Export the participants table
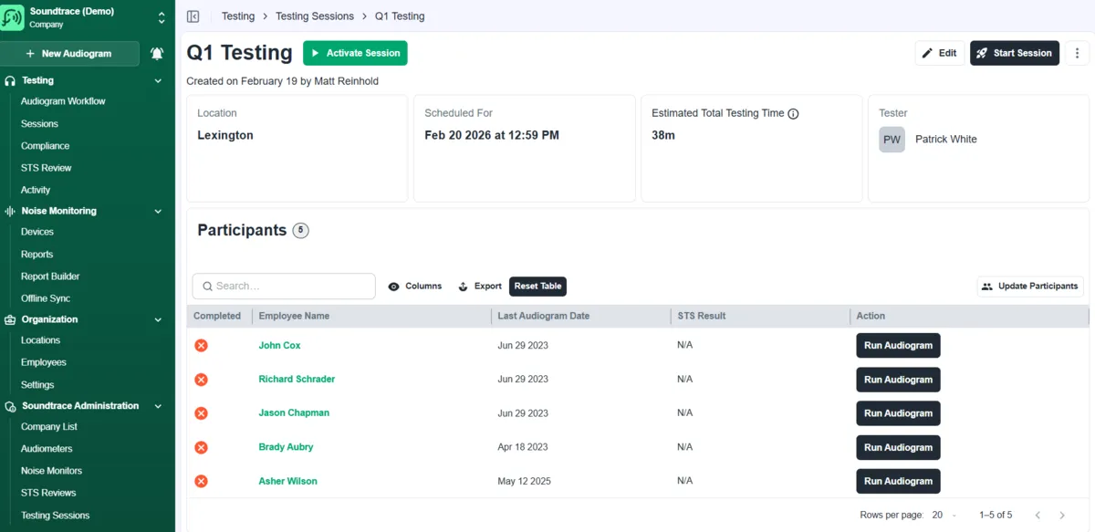The image size is (1095, 532). coord(480,287)
